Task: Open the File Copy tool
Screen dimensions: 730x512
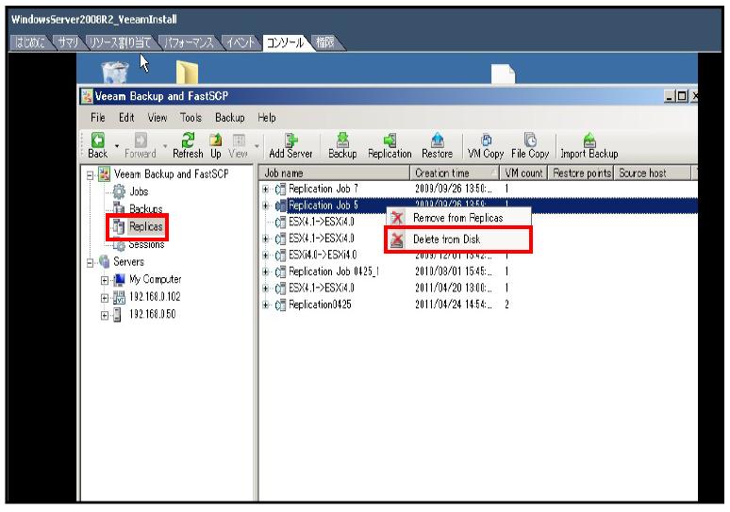Action: pos(530,145)
